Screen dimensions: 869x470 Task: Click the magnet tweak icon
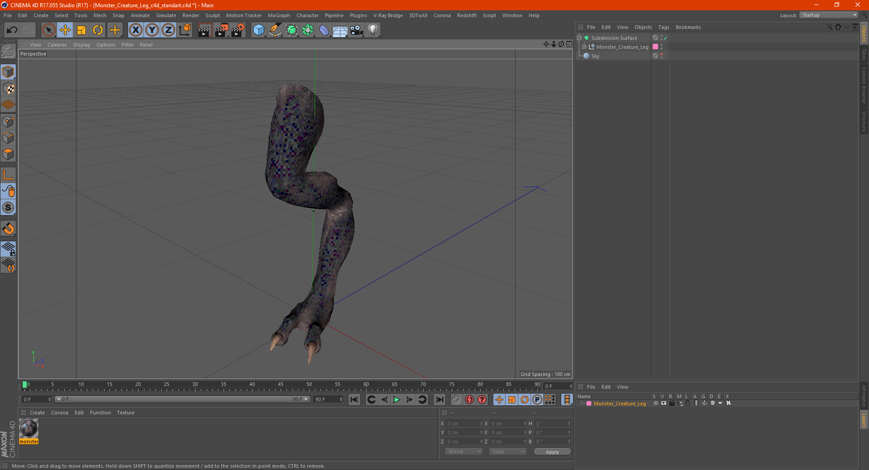pos(8,229)
